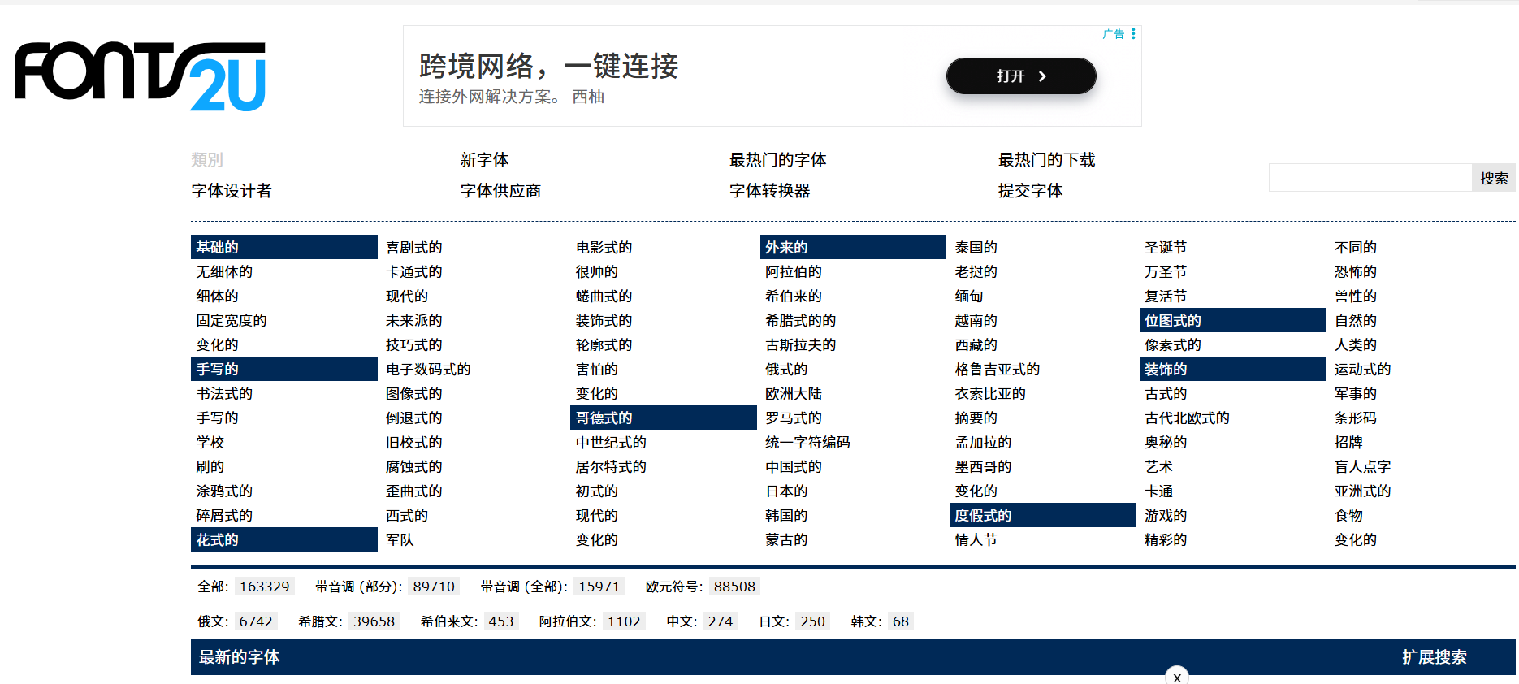This screenshot has width=1519, height=684.
Task: Go to 字体转换器 page
Action: [769, 191]
